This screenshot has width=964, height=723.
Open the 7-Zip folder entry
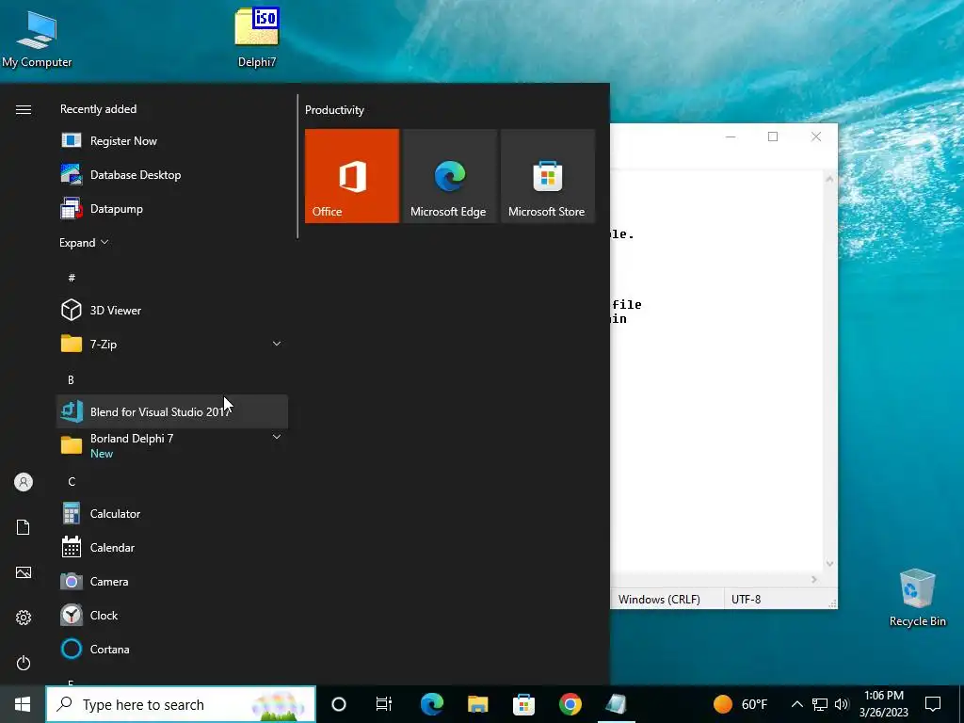(171, 344)
